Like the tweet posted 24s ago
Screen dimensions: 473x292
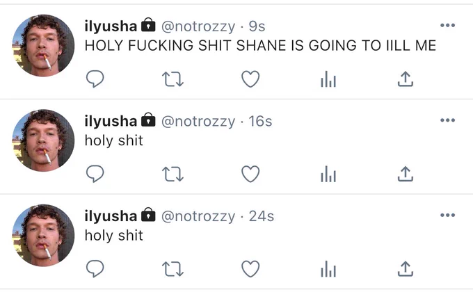click(250, 269)
